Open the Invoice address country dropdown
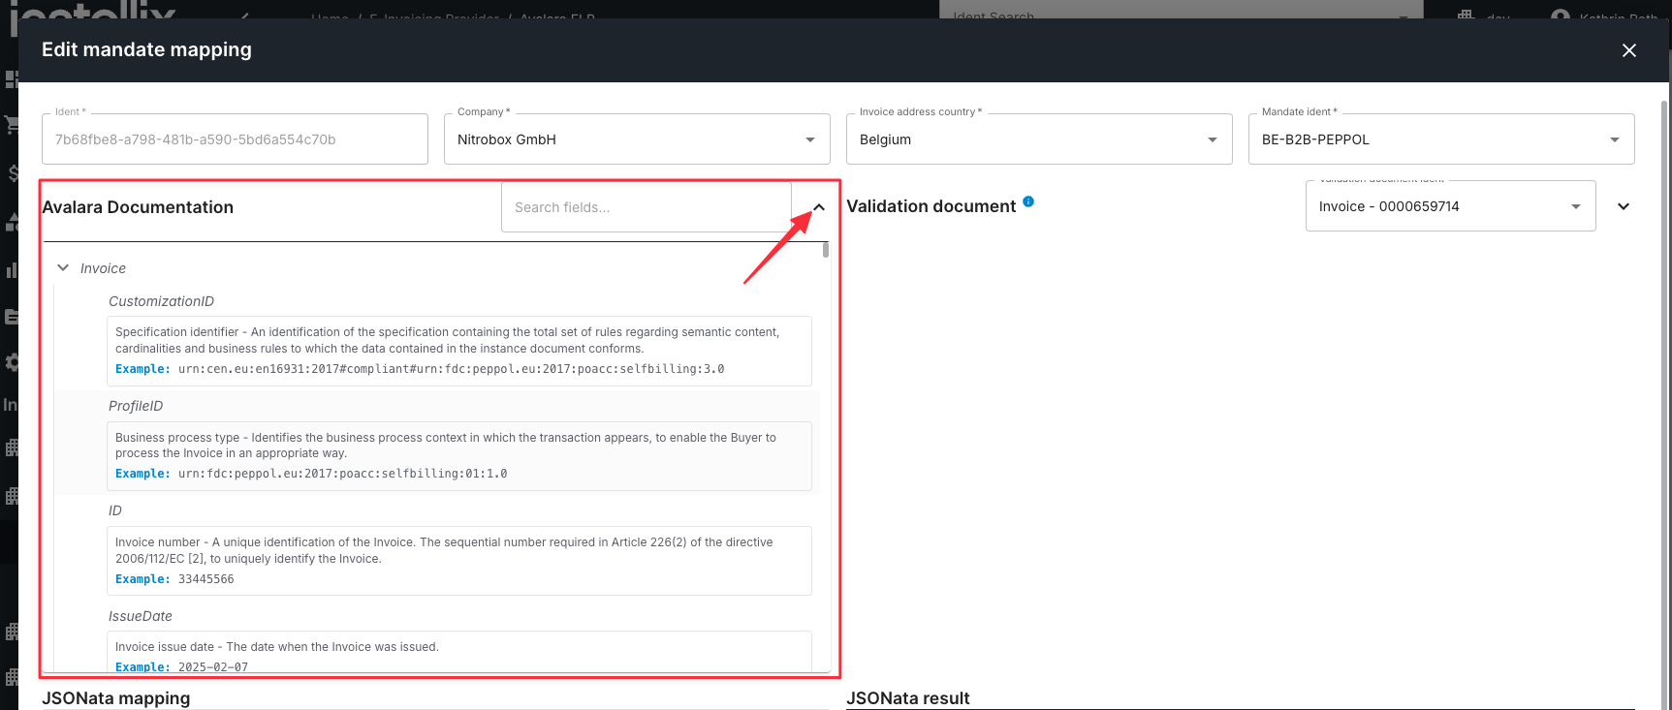Image resolution: width=1672 pixels, height=710 pixels. [x=1039, y=139]
